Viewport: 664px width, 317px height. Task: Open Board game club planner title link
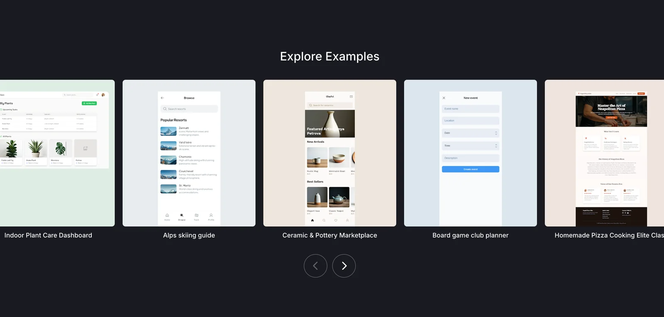[x=470, y=235]
